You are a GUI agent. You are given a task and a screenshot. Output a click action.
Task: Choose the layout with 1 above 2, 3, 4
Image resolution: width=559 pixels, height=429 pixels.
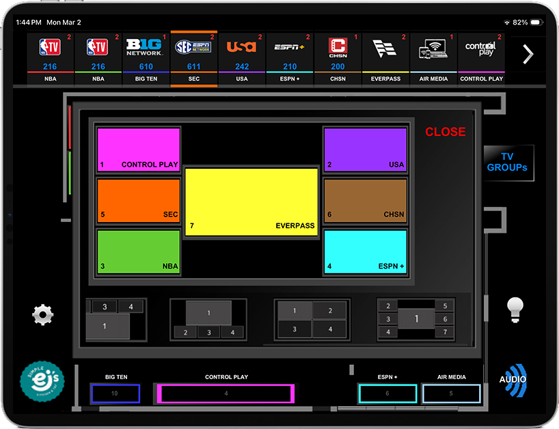(x=208, y=320)
